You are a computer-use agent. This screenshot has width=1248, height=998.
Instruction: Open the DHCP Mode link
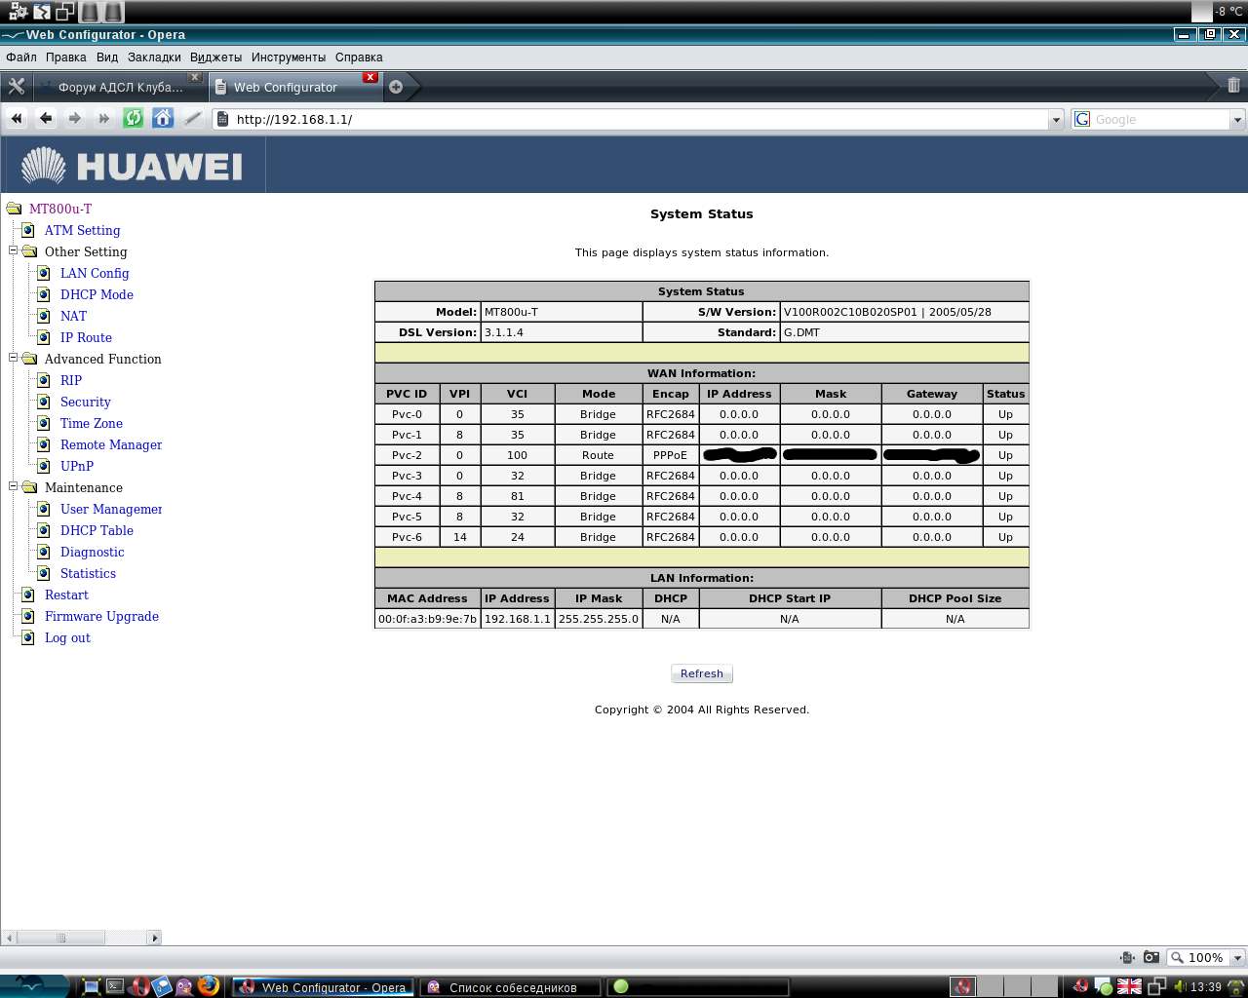97,294
